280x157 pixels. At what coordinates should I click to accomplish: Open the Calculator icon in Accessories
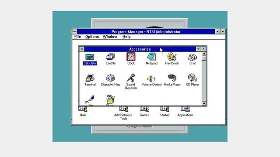pyautogui.click(x=90, y=57)
